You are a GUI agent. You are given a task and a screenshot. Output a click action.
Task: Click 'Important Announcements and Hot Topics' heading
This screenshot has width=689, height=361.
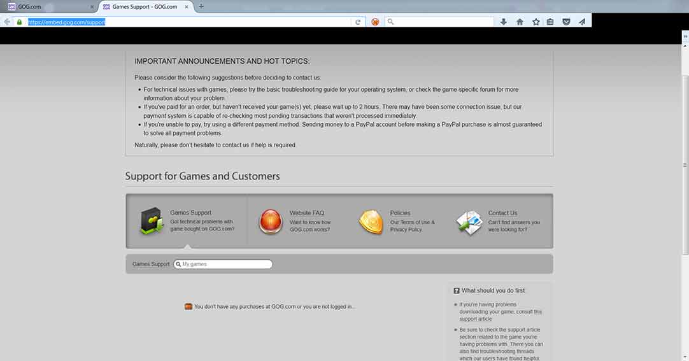click(222, 61)
